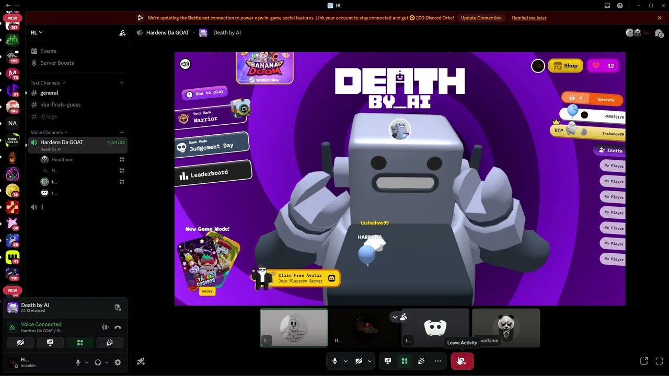Open activities from the call bar
Screen dimensions: 669x376
405,361
